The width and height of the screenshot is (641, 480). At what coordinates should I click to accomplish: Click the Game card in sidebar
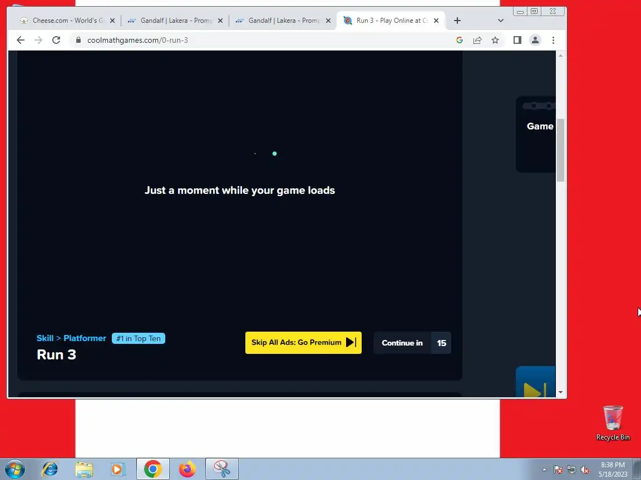click(x=536, y=134)
